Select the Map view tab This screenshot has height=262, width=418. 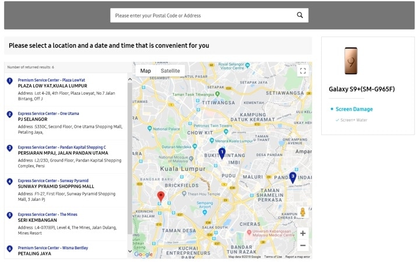tap(145, 71)
